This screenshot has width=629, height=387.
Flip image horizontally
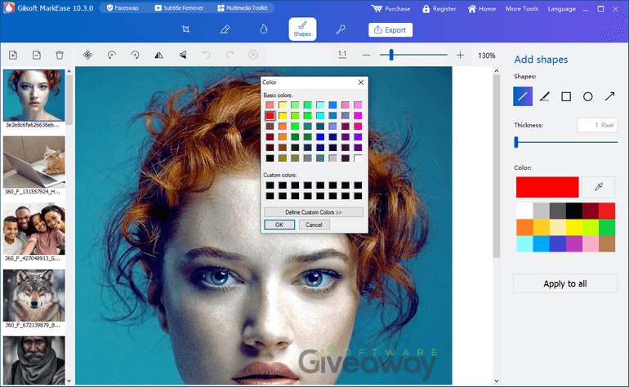coord(158,55)
